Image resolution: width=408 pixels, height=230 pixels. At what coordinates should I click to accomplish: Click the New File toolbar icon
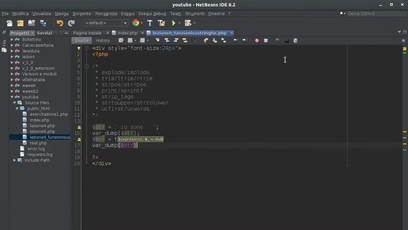click(x=10, y=23)
